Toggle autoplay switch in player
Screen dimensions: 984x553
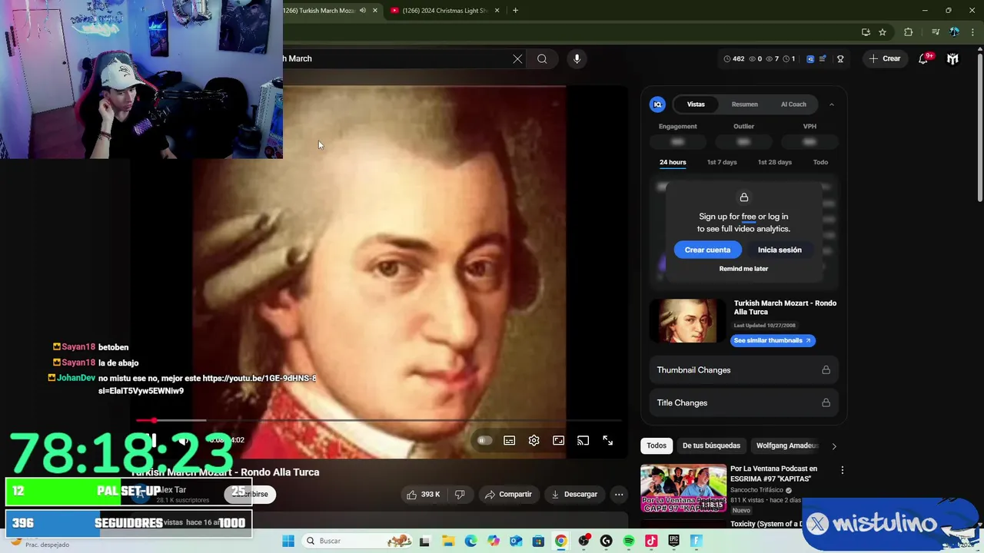pyautogui.click(x=484, y=440)
